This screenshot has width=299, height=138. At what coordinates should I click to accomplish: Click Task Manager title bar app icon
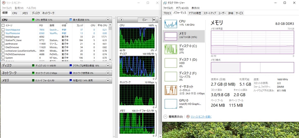[x=165, y=3]
